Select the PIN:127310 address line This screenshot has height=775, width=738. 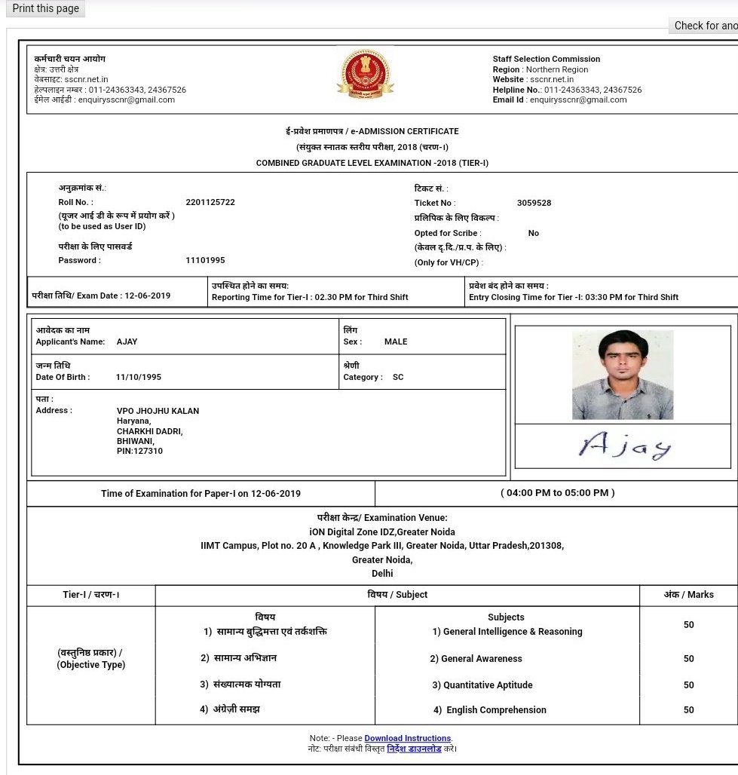pyautogui.click(x=139, y=451)
